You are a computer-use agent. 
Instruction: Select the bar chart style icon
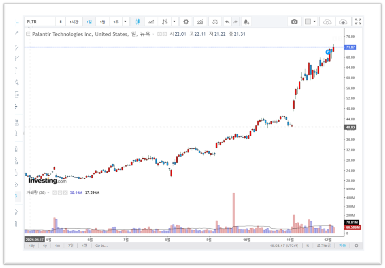[x=164, y=22]
